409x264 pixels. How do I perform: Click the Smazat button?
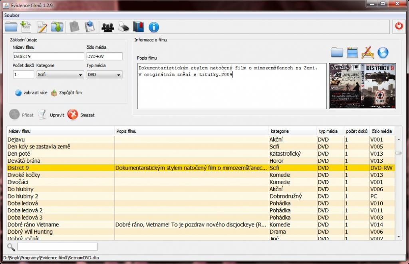point(81,115)
